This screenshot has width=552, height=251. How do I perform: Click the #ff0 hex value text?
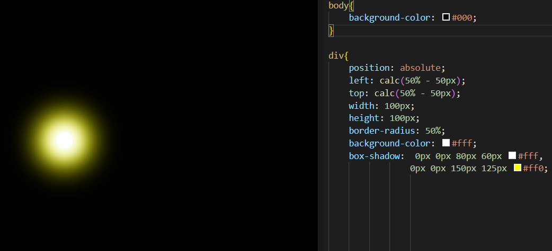[533, 168]
